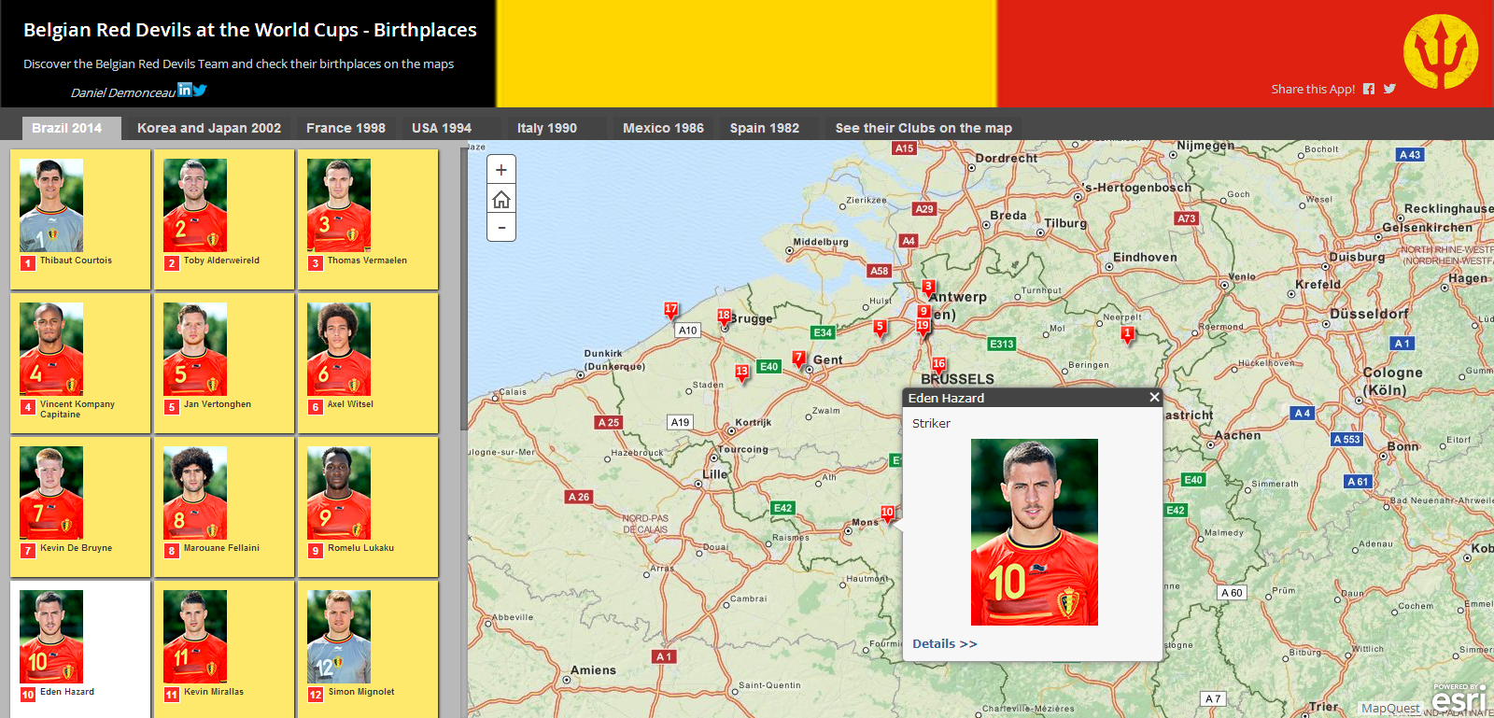
Task: Select the Romelu Lukaku player card
Action: pos(368,507)
